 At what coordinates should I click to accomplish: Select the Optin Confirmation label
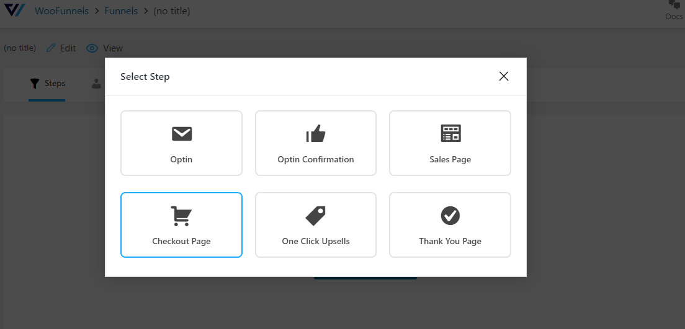click(x=316, y=159)
